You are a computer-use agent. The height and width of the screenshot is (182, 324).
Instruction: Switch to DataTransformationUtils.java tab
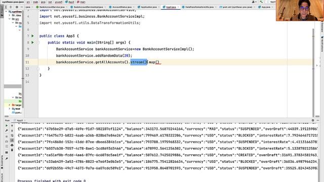click(199, 7)
